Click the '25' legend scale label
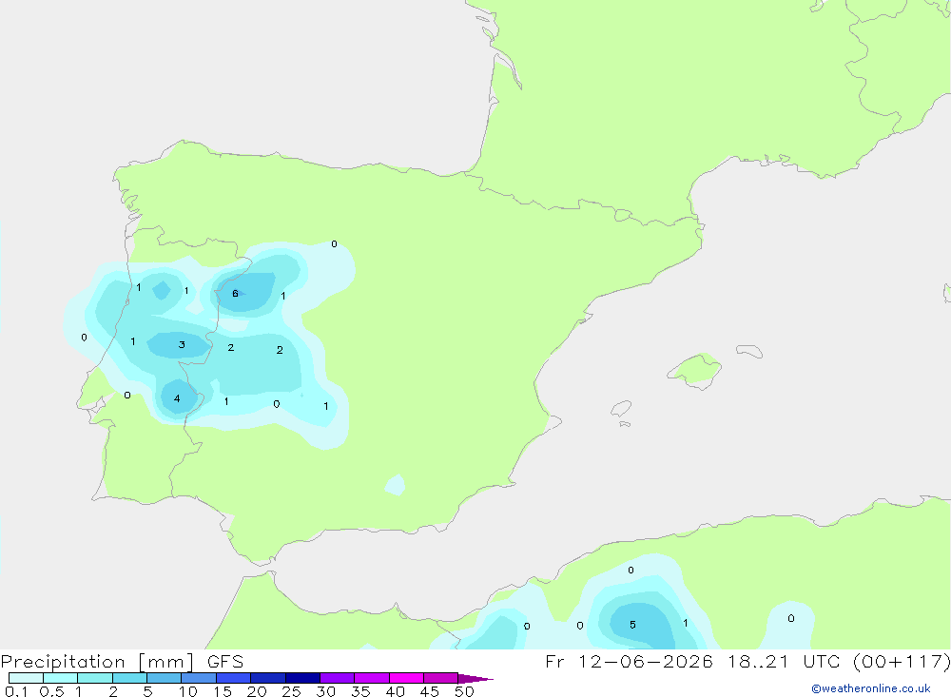Screen dimensions: 951x697 [291, 691]
